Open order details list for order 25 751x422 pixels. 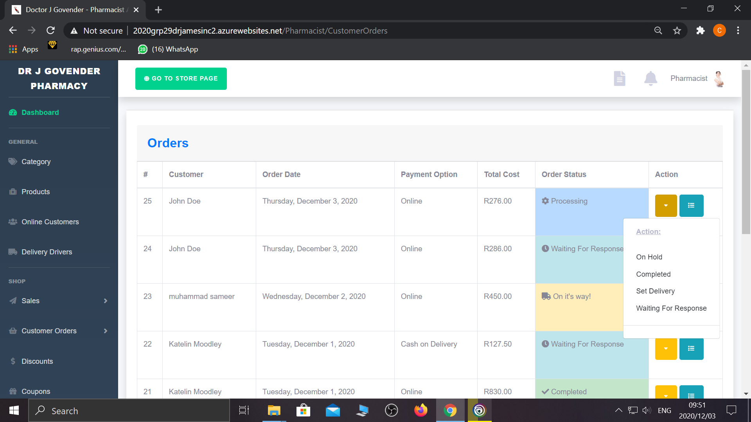point(691,206)
